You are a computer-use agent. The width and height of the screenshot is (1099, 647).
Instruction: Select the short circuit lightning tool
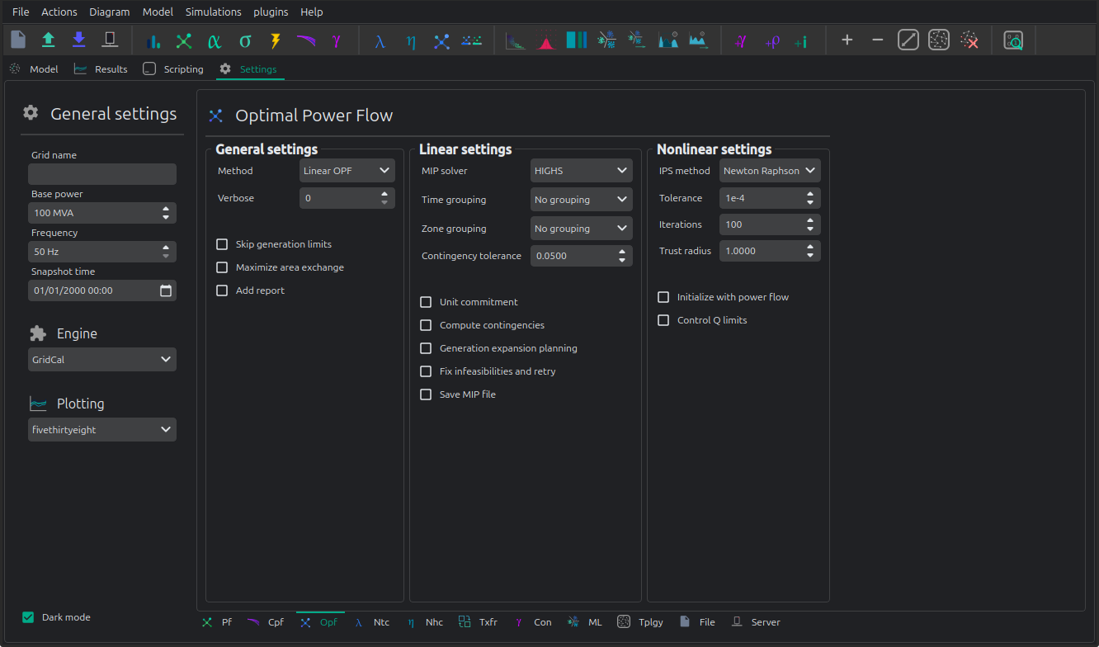(275, 40)
